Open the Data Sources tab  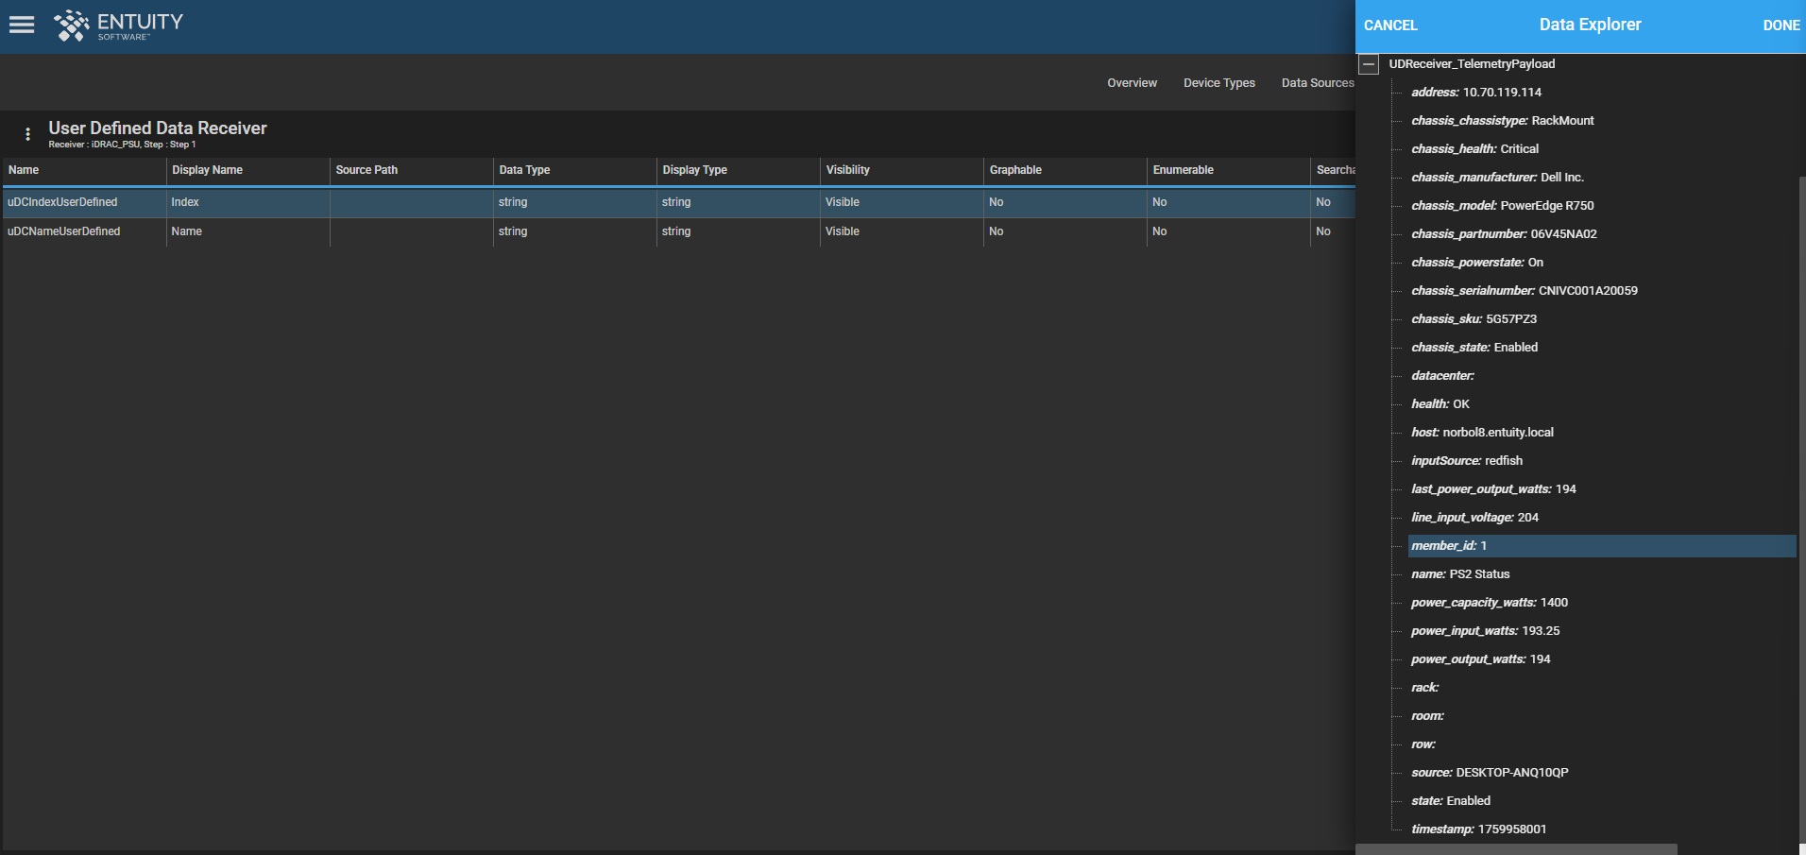pyautogui.click(x=1318, y=83)
